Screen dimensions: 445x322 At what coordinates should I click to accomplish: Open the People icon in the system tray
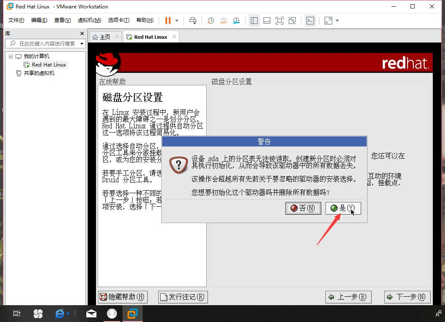tap(438, 314)
